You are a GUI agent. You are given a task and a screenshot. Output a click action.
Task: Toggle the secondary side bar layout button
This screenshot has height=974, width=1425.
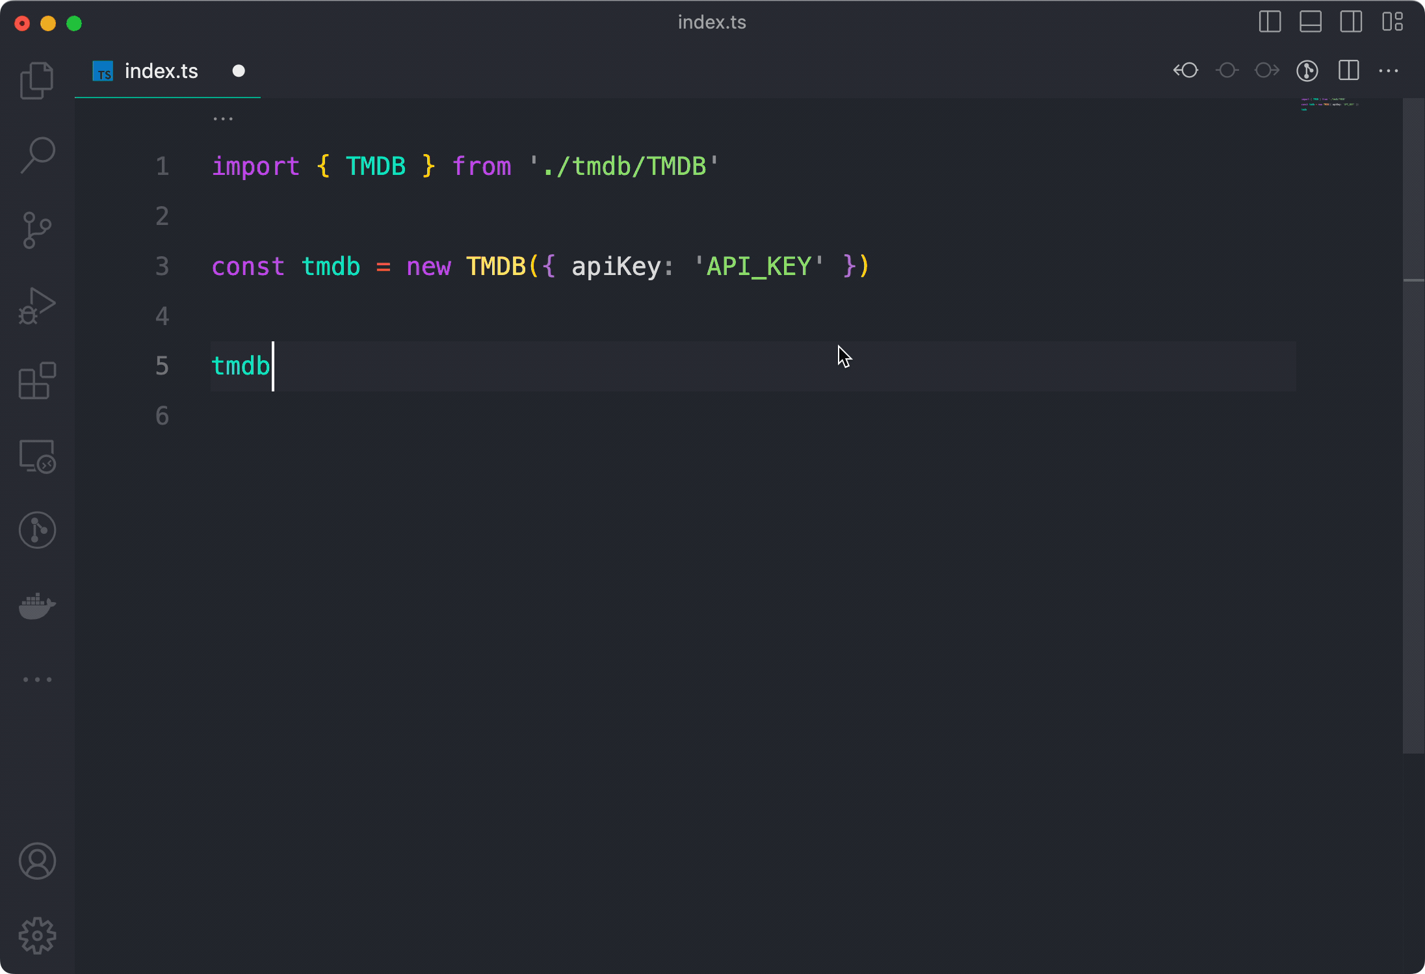click(1351, 22)
